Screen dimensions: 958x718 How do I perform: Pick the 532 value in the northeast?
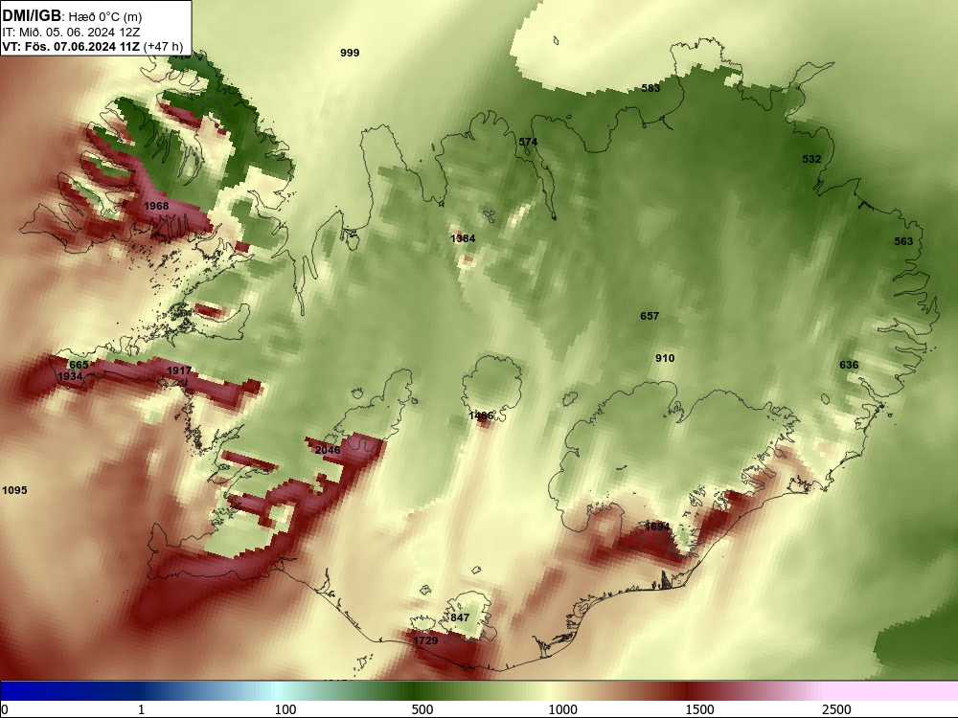click(x=811, y=159)
